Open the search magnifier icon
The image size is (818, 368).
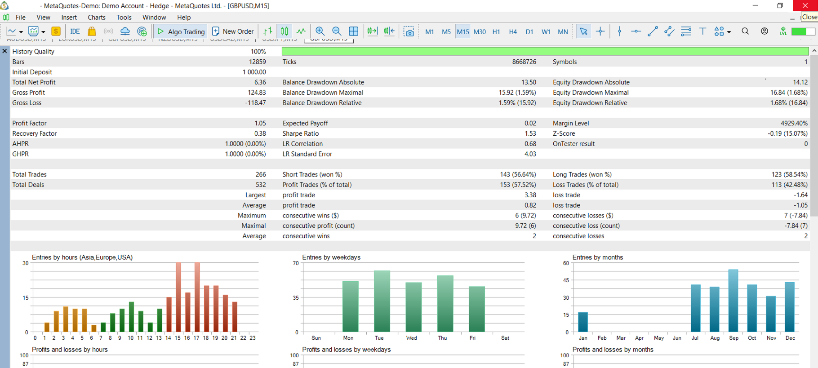[745, 31]
